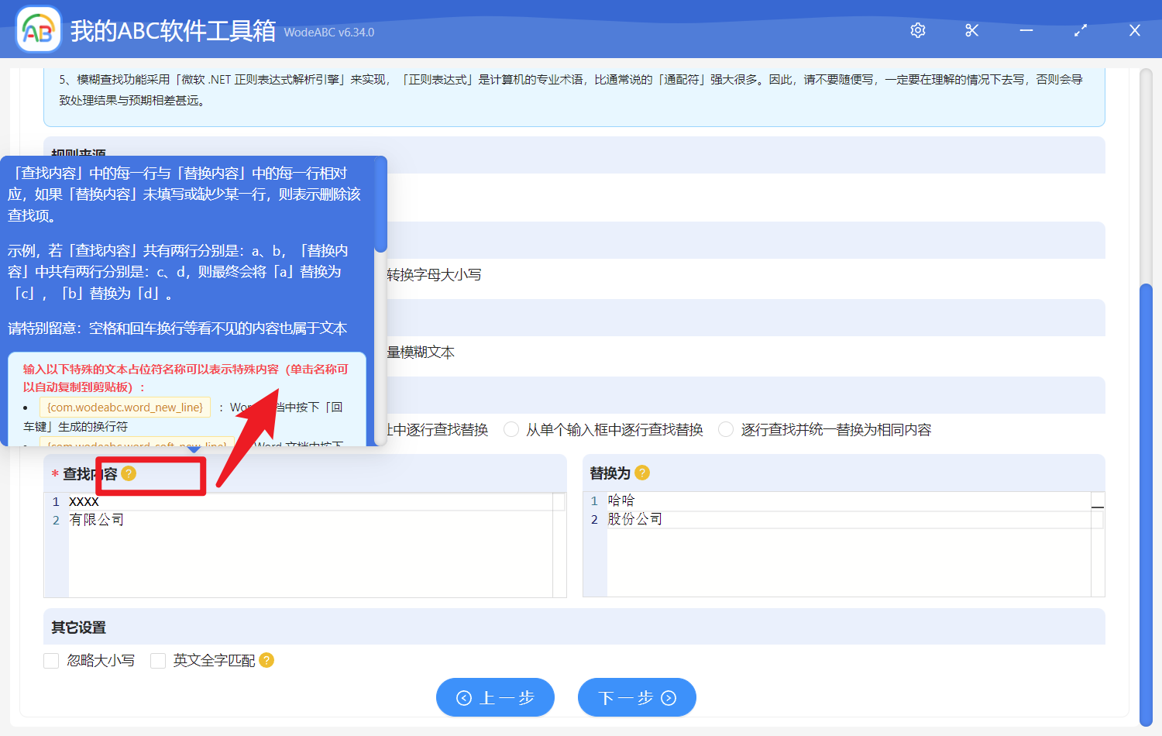Open settings gear icon in title bar

[x=918, y=30]
